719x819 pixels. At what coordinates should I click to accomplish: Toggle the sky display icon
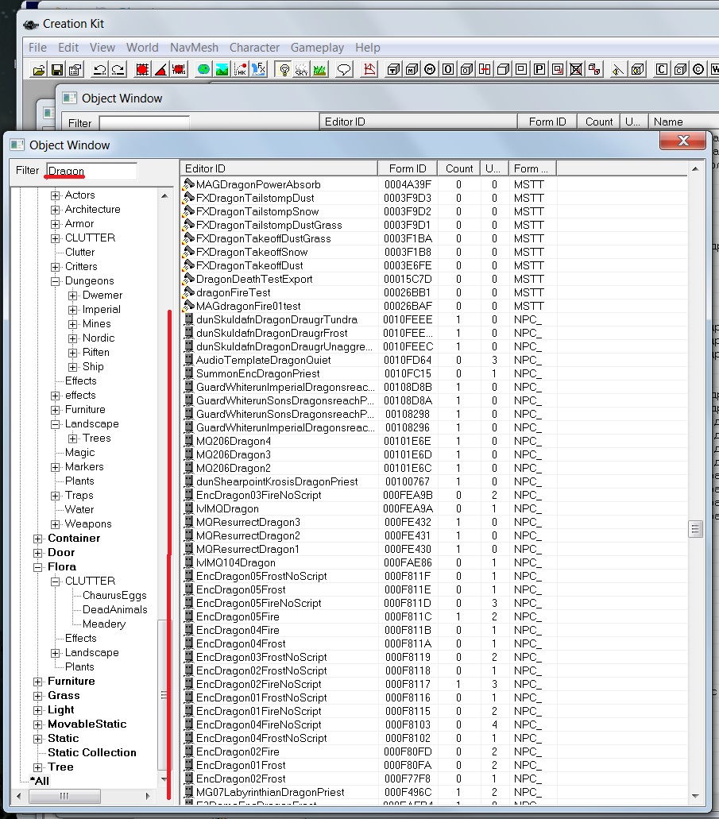(301, 70)
